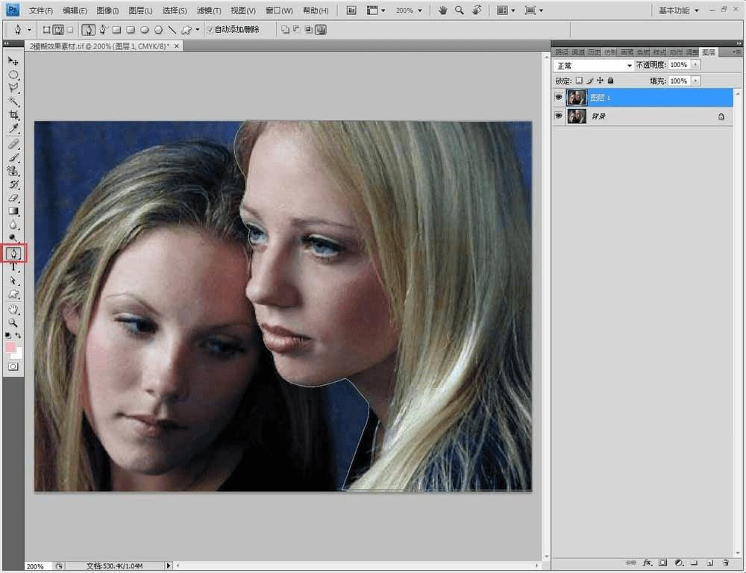Pick the Eyedropper tool
Image resolution: width=746 pixels, height=573 pixels.
click(13, 128)
